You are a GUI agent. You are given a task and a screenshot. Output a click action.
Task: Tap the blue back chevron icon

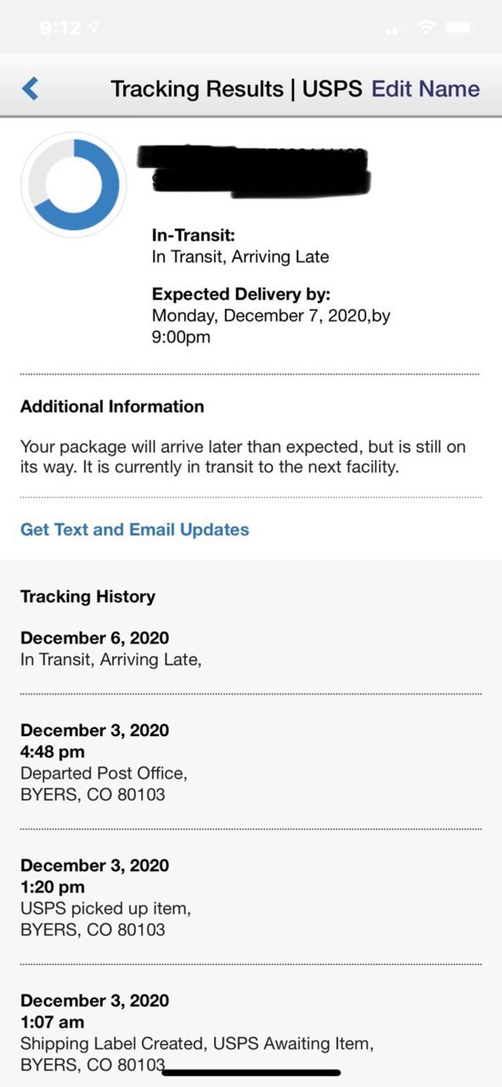pos(30,88)
